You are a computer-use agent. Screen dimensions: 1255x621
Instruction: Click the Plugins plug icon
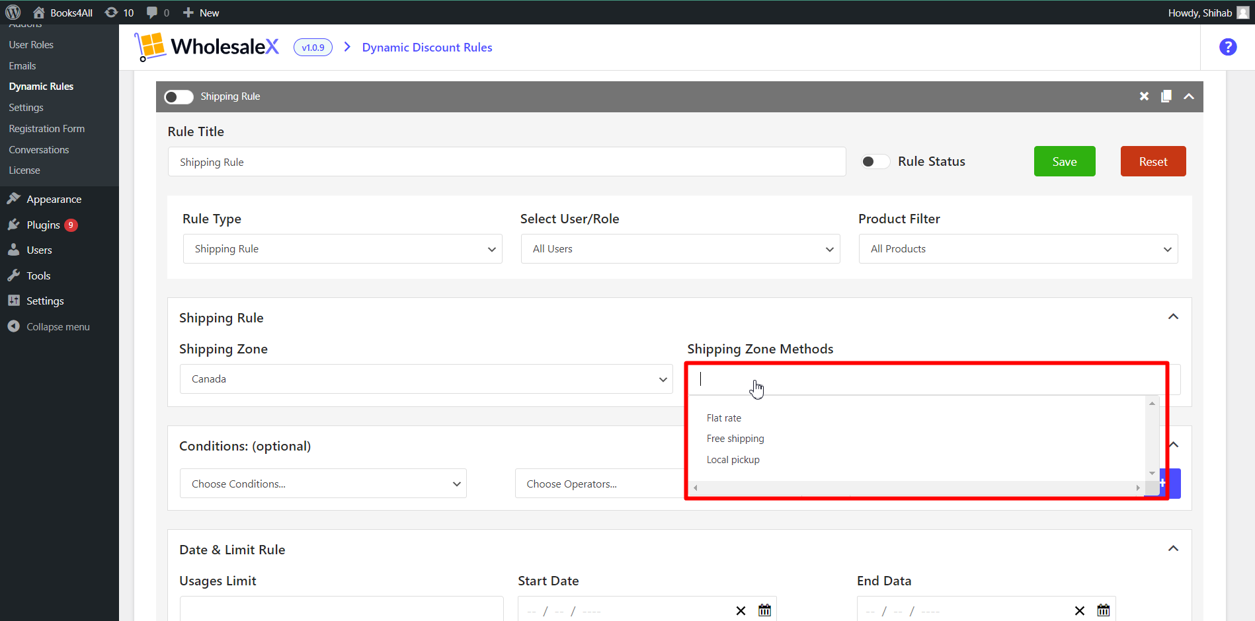(x=13, y=225)
